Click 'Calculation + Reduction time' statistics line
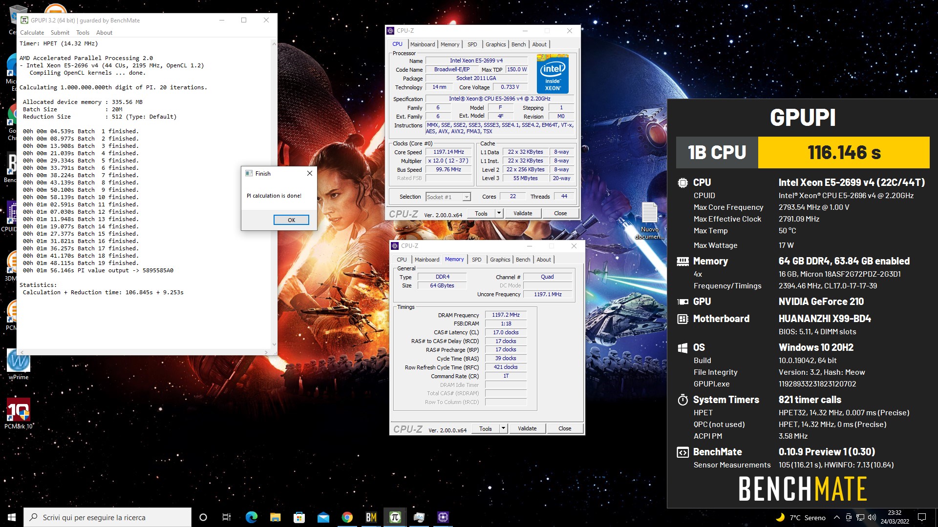This screenshot has width=938, height=527. point(103,292)
